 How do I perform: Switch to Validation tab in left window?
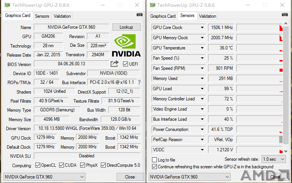pos(62,16)
